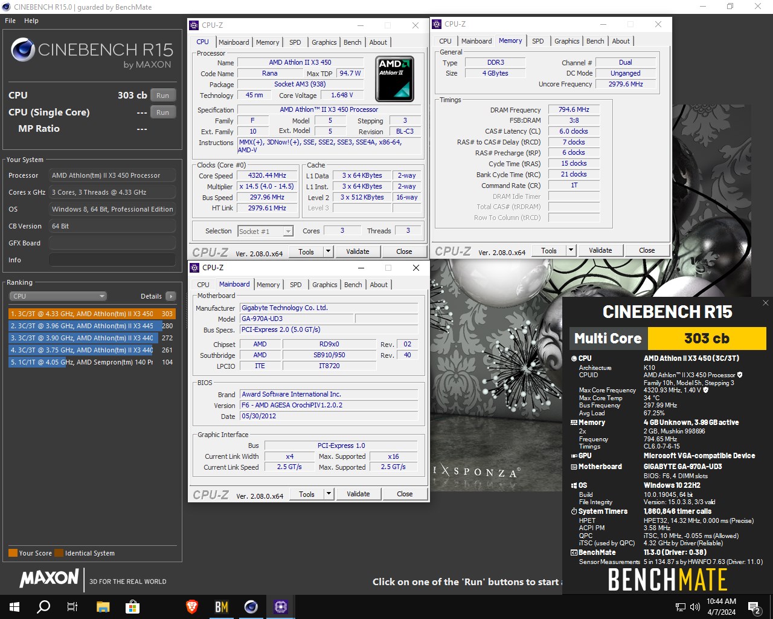Viewport: 773px width, 619px height.
Task: Select ranking entry at 3.90 GHz
Action: click(x=92, y=338)
